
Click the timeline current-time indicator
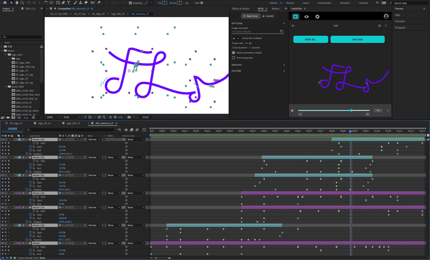pos(350,131)
